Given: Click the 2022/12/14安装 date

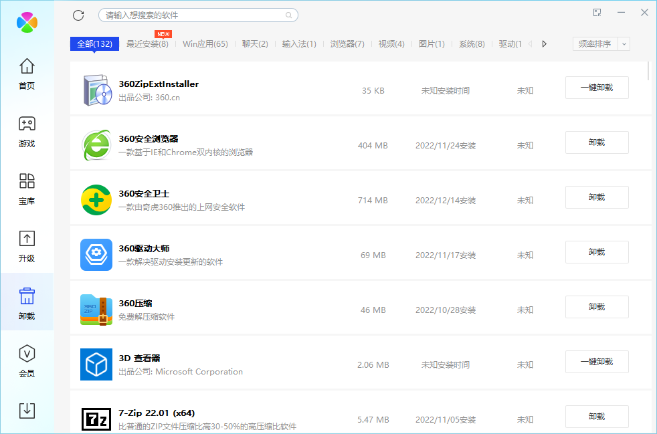Looking at the screenshot, I should (x=446, y=200).
